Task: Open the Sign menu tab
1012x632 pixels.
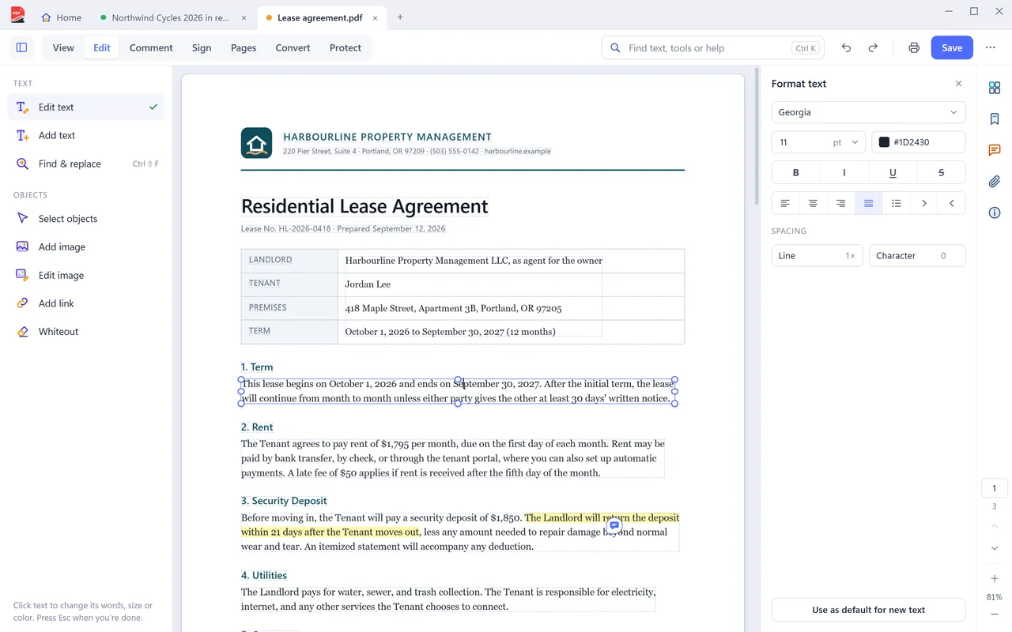Action: [x=202, y=47]
